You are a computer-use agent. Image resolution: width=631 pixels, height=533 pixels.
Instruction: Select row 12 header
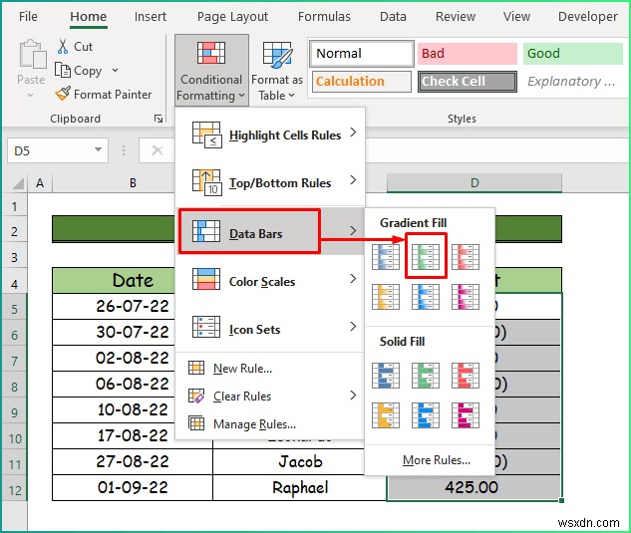[15, 490]
